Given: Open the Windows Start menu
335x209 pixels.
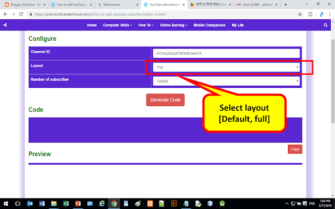Looking at the screenshot, I should point(6,204).
